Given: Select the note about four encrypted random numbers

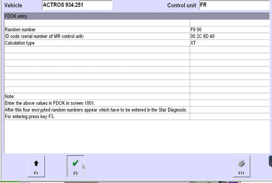Looking at the screenshot, I should tap(96, 110).
